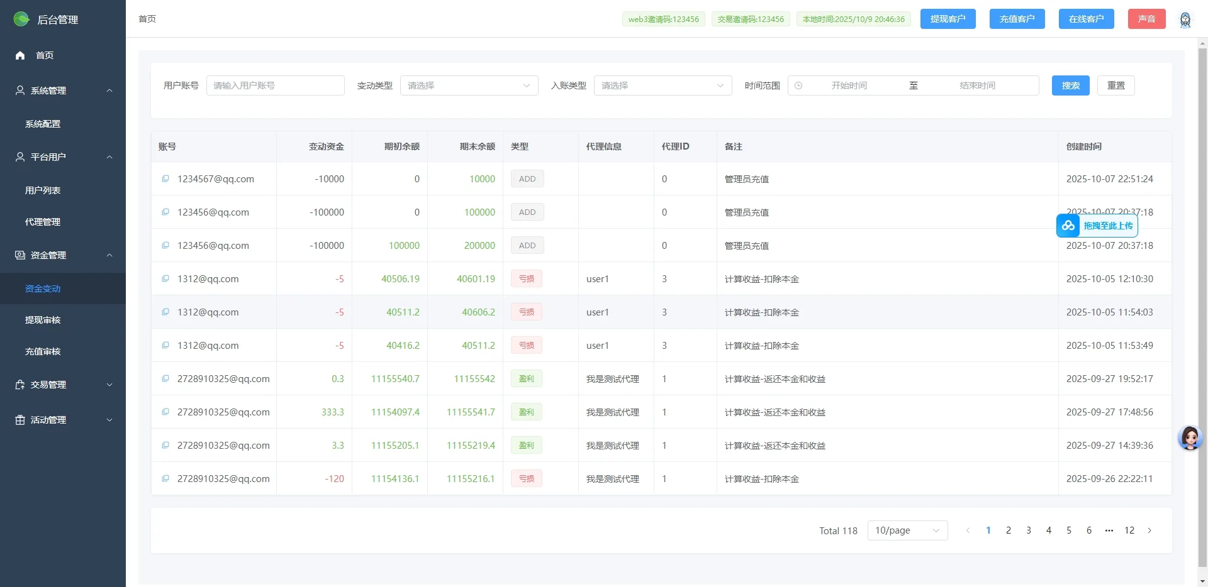Click the 用户账号 input field
Screen dimensions: 1208x587
pyautogui.click(x=275, y=85)
